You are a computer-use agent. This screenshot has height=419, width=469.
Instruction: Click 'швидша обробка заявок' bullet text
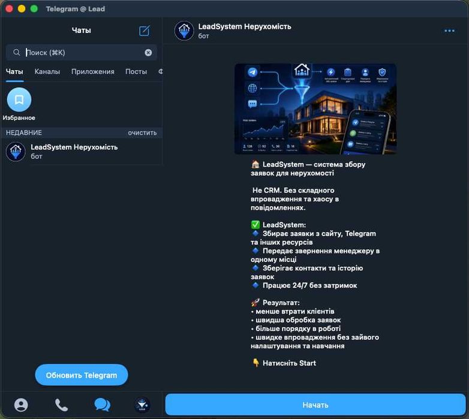click(298, 320)
